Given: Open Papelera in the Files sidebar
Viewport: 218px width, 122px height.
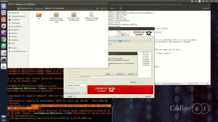Looking at the screenshot, I should [x=15, y=40].
